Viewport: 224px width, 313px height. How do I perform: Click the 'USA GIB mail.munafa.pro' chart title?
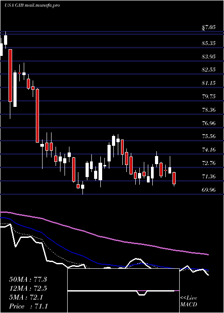32,5
